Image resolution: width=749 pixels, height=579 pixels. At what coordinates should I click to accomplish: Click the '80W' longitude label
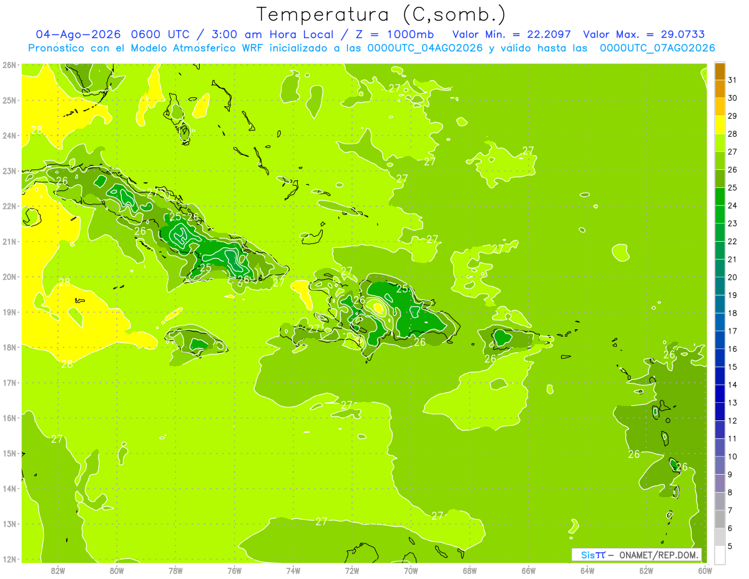[117, 570]
